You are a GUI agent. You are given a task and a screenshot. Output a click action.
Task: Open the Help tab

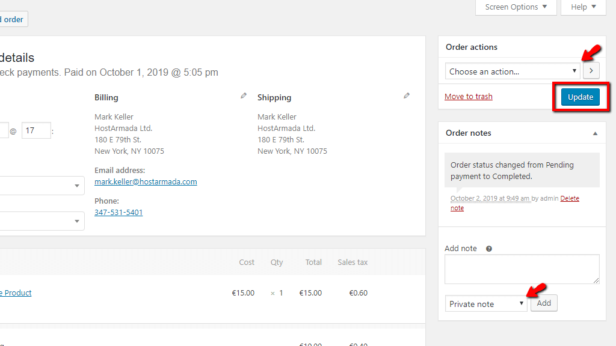[x=583, y=7]
